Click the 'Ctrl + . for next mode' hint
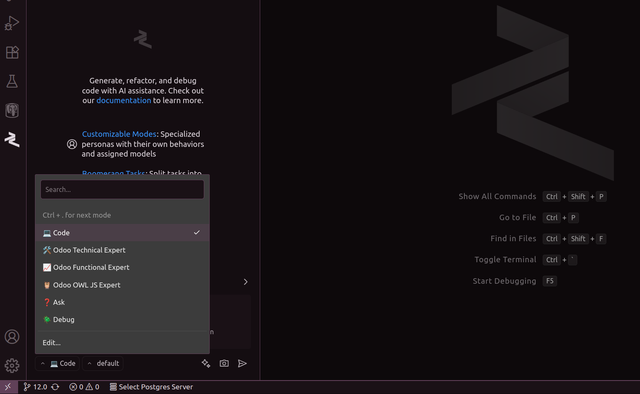This screenshot has height=394, width=640. (77, 215)
